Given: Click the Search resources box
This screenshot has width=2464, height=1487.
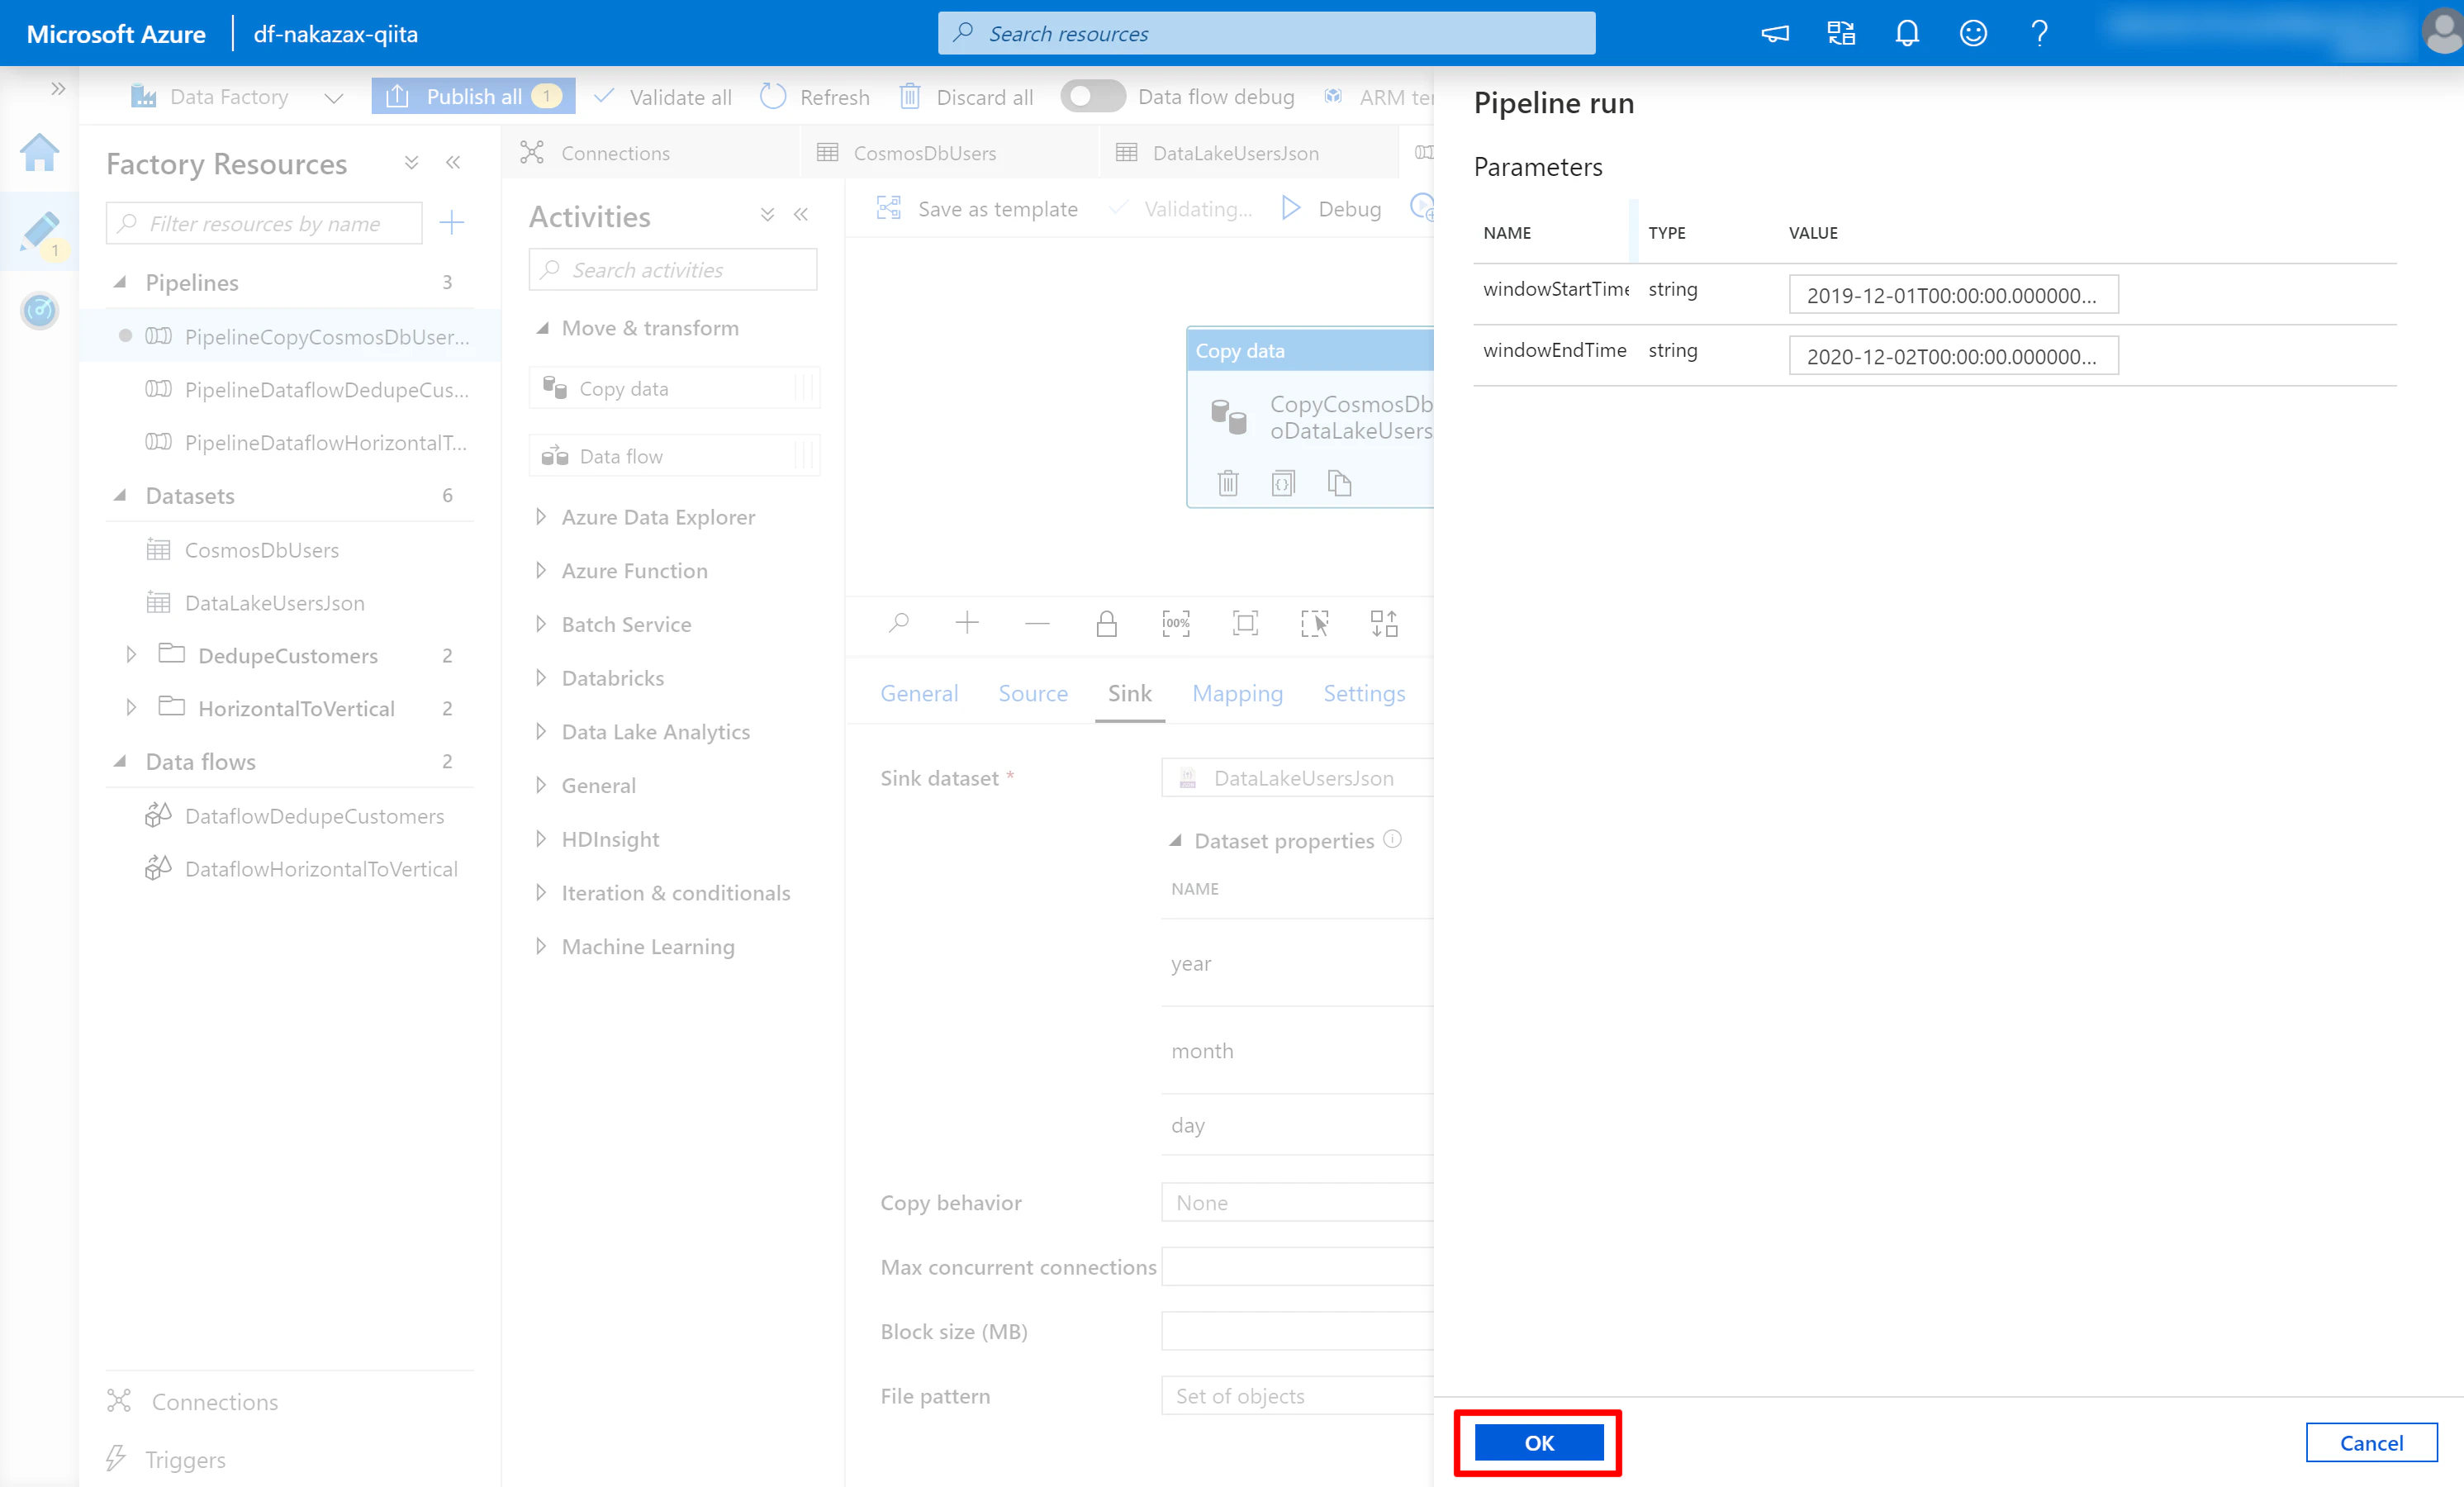Looking at the screenshot, I should pyautogui.click(x=1266, y=33).
